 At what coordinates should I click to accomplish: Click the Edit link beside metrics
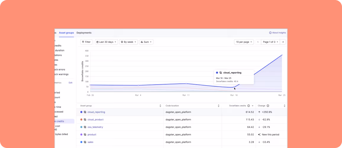click(x=70, y=83)
